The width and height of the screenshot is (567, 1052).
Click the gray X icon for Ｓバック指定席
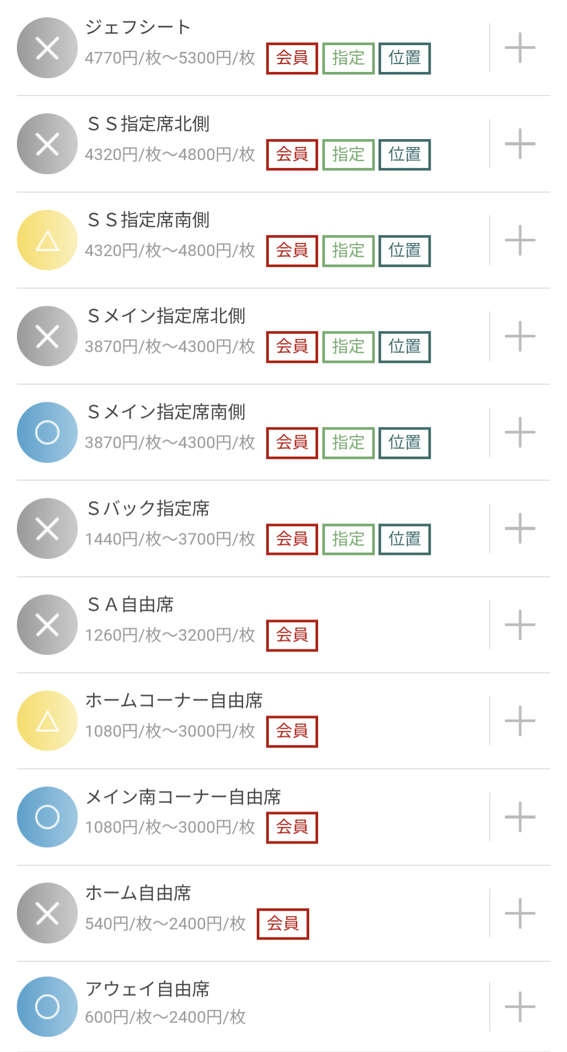point(47,529)
